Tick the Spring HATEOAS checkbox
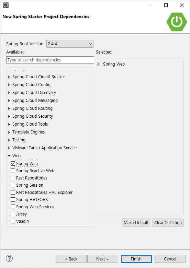 [13, 200]
